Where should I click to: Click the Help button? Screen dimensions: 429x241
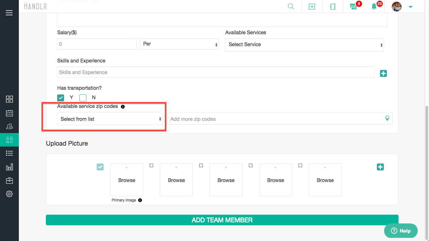[401, 231]
